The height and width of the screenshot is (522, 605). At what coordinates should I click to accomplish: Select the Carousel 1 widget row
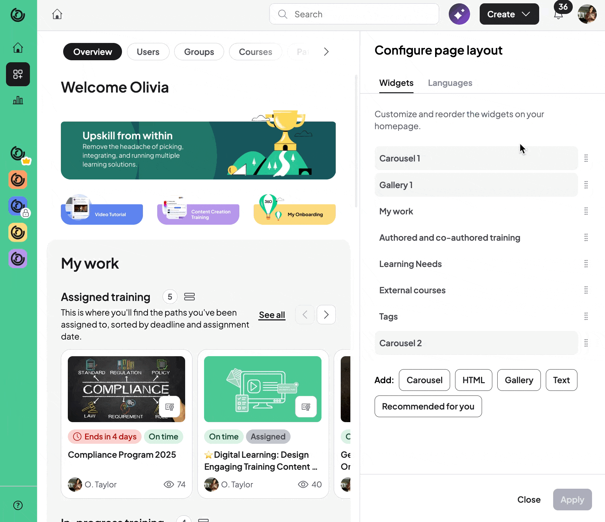(x=476, y=158)
